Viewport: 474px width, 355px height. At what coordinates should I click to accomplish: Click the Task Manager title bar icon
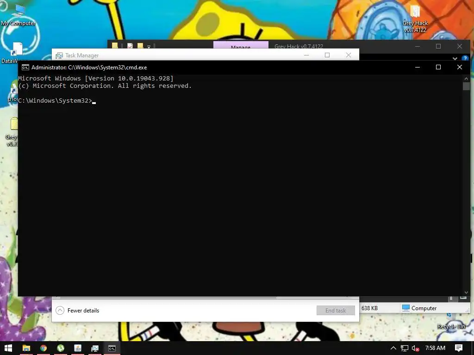point(59,55)
